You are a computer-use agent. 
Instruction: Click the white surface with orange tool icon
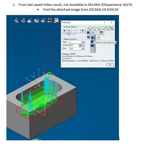point(30,20)
